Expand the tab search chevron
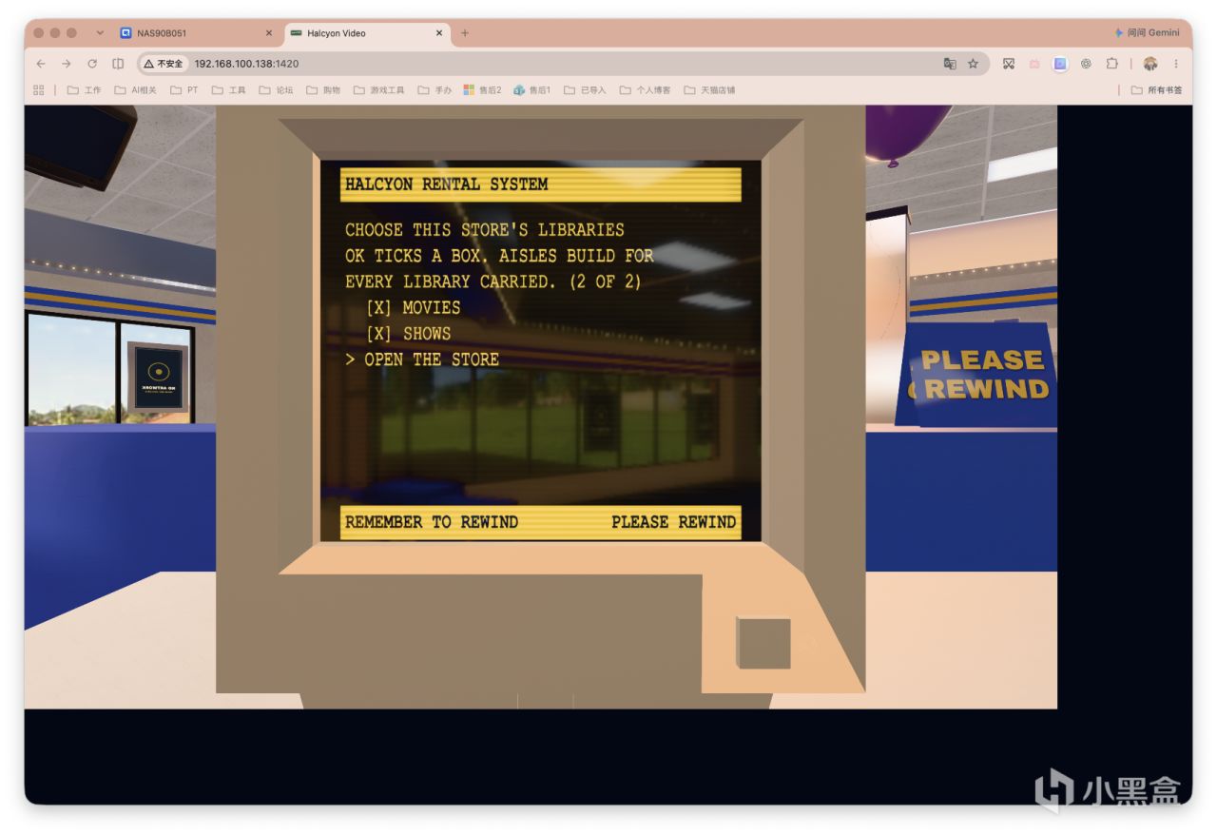Viewport: 1217px width, 835px height. (x=100, y=33)
